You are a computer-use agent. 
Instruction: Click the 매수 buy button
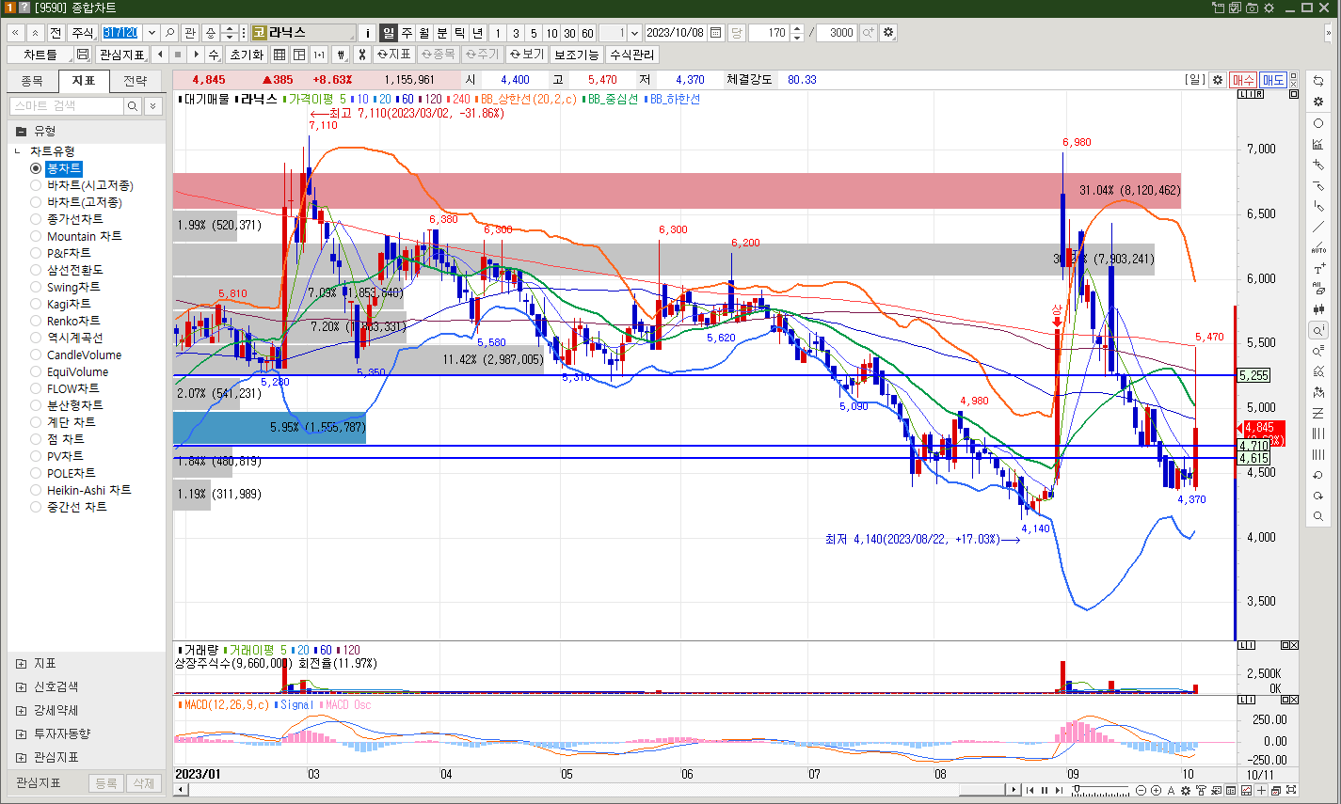[x=1243, y=80]
